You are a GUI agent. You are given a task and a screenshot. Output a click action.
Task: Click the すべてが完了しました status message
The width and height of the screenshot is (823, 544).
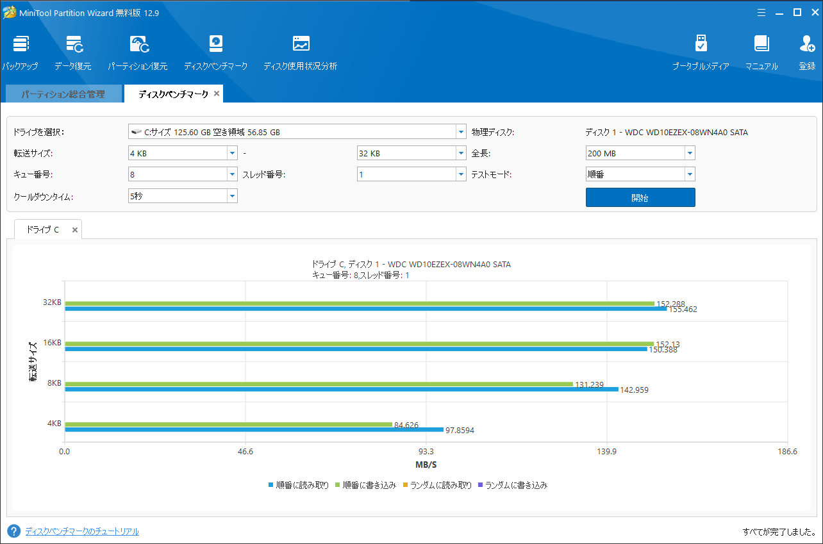click(x=778, y=532)
